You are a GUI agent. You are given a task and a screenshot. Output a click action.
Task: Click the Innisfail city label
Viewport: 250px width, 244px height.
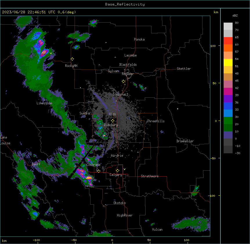(121, 94)
